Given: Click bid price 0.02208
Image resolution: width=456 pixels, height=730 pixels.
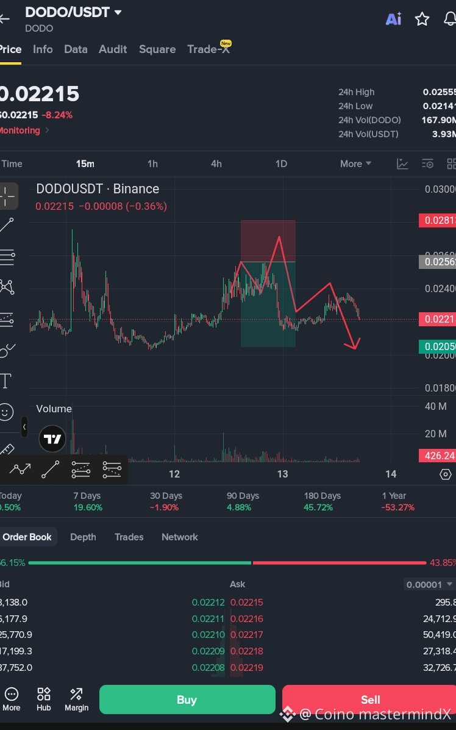Looking at the screenshot, I should 208,668.
